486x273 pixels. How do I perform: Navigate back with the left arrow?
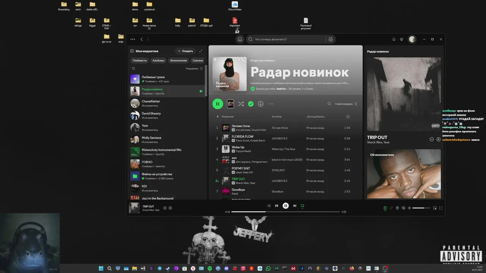142,39
